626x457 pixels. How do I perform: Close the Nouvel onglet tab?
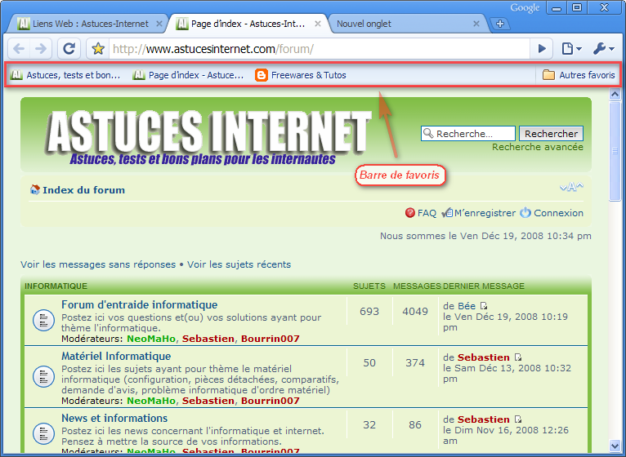click(476, 24)
